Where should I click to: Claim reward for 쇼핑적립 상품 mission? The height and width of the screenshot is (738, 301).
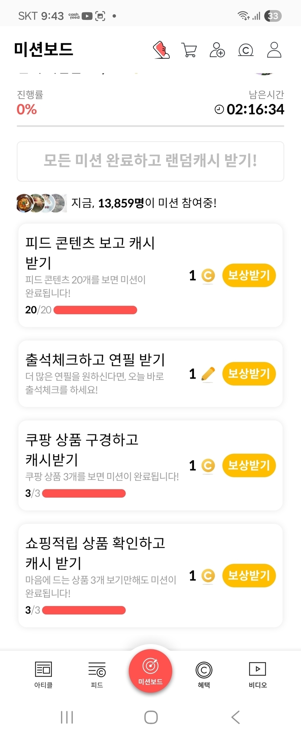249,575
